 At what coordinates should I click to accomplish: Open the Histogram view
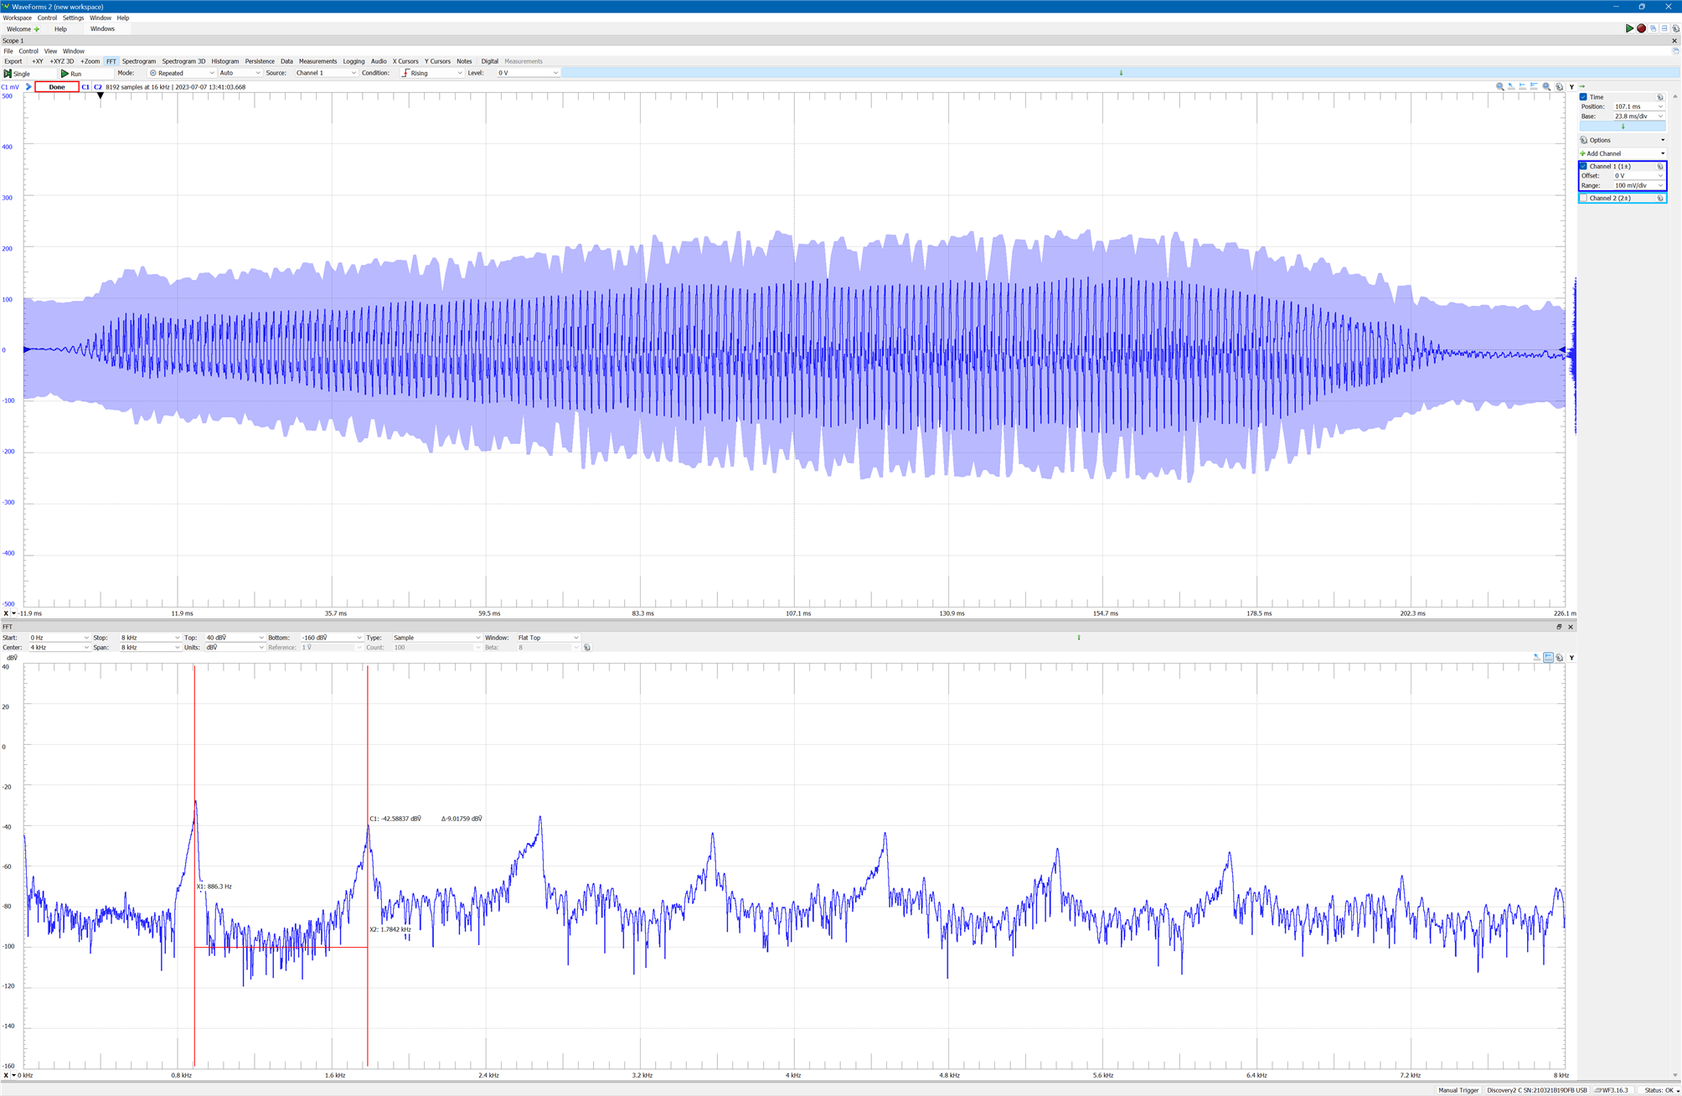click(224, 61)
